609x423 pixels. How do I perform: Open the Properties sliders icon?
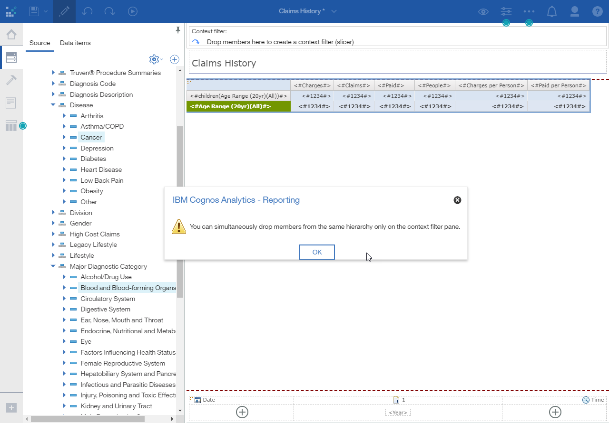[506, 11]
